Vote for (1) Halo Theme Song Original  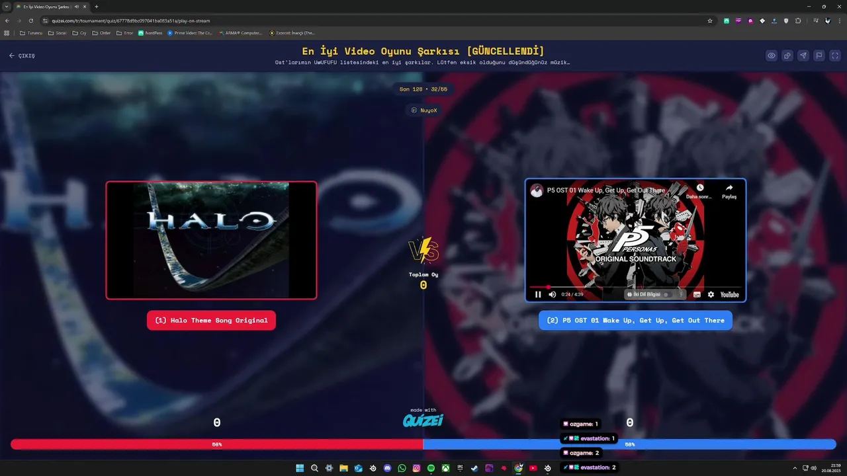[x=211, y=321]
